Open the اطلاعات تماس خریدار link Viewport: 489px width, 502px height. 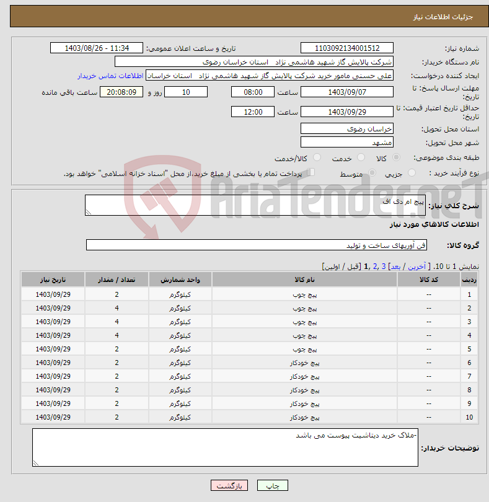(110, 76)
